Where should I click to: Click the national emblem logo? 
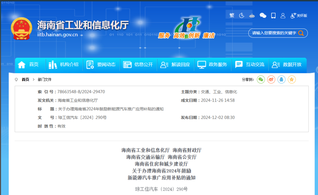coord(21,29)
